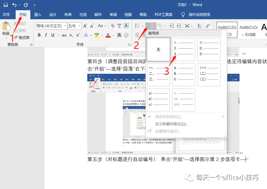This screenshot has width=267, height=189.
Task: Toggle Underline formatting
Action: [x=53, y=35]
